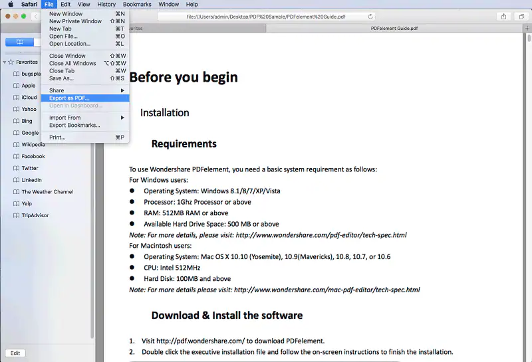Viewport: 532px width, 362px height.
Task: Open the Facebook bookmark
Action: (x=33, y=156)
